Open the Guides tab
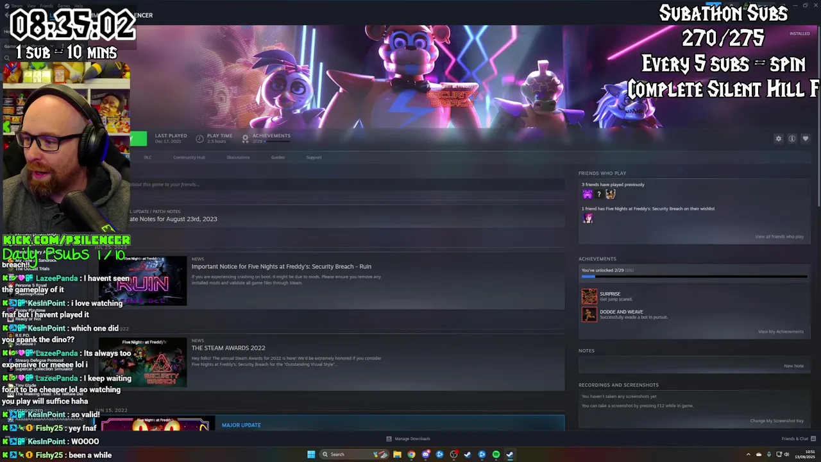 278,157
